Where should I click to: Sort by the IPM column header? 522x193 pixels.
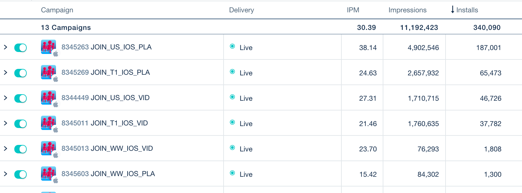tap(353, 10)
